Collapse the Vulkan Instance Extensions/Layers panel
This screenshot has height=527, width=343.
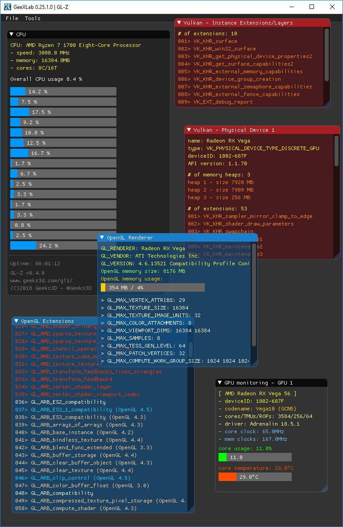point(179,23)
